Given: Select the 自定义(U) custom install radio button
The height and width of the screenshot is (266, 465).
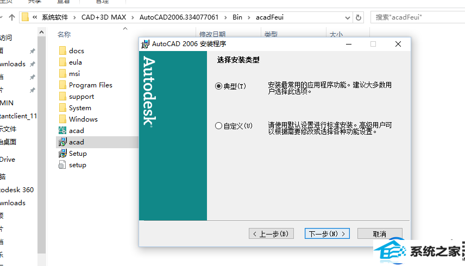Looking at the screenshot, I should [x=218, y=126].
